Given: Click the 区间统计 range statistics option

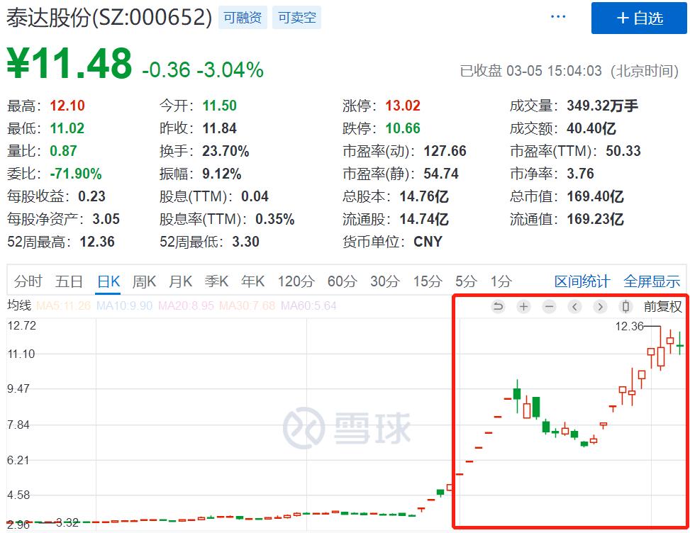Looking at the screenshot, I should click(582, 281).
